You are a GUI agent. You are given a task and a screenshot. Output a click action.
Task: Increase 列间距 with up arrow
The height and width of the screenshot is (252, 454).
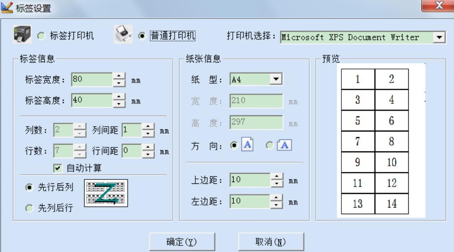(x=148, y=126)
